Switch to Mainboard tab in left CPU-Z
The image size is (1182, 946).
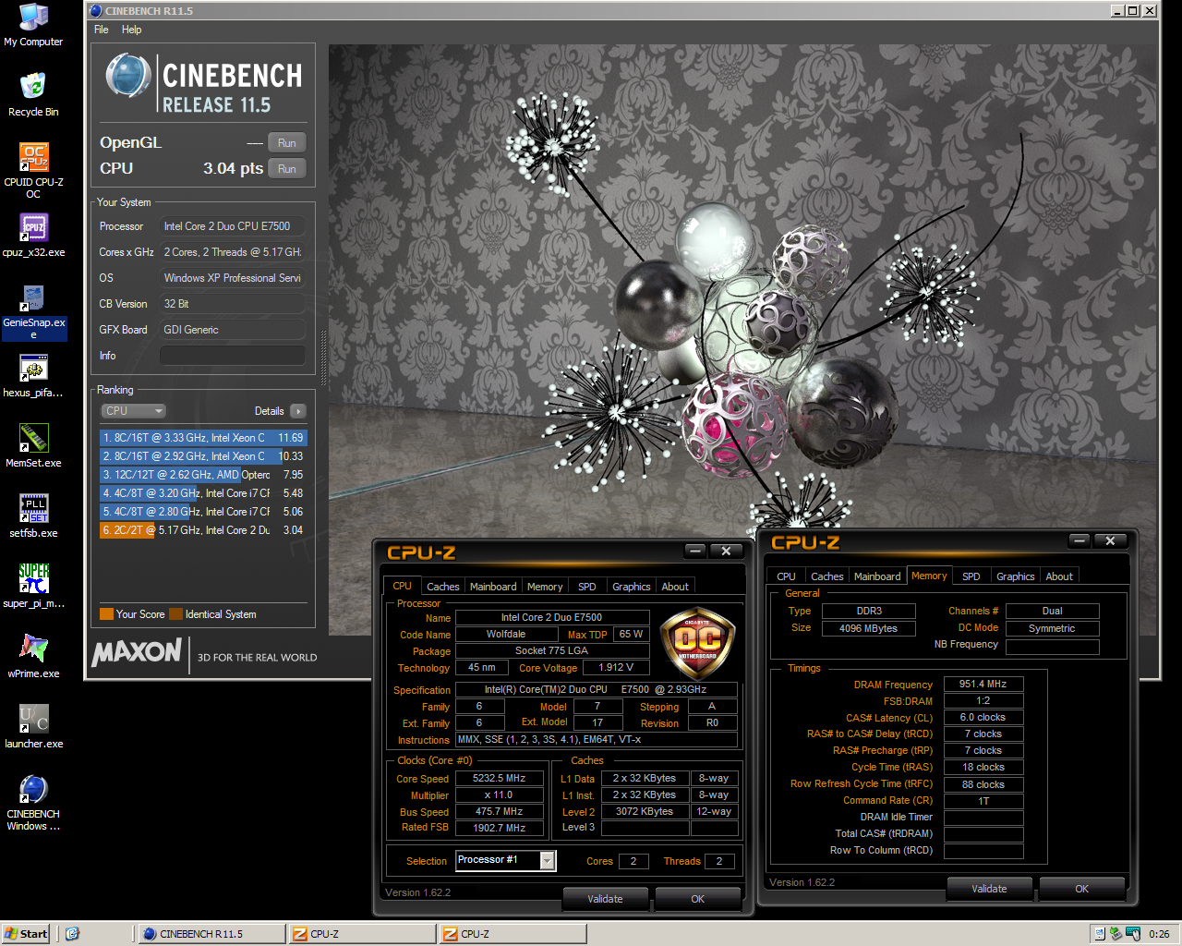pos(493,587)
